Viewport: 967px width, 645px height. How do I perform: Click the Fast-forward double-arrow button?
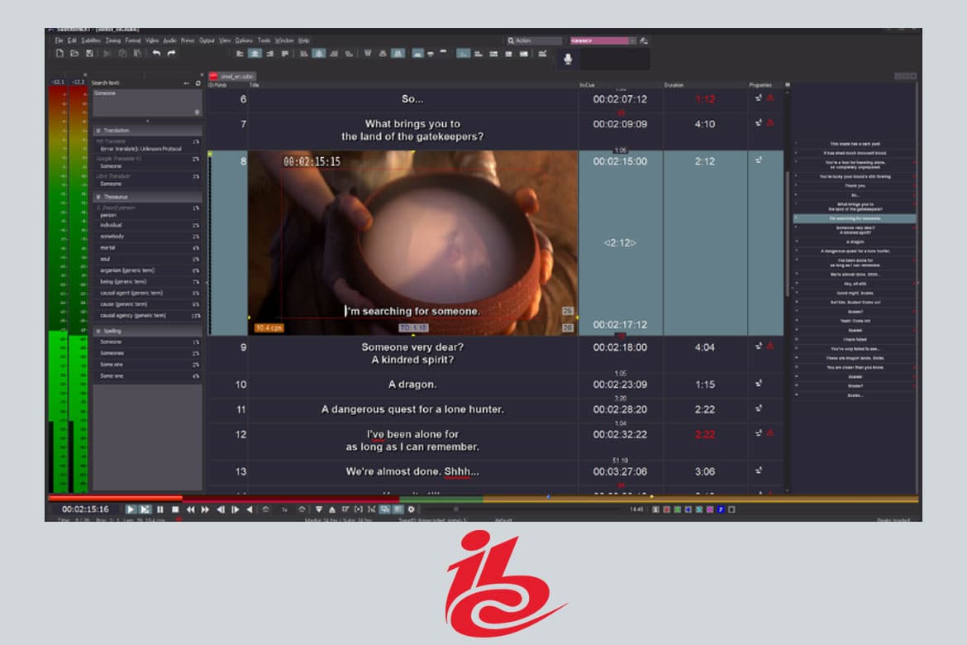(205, 510)
